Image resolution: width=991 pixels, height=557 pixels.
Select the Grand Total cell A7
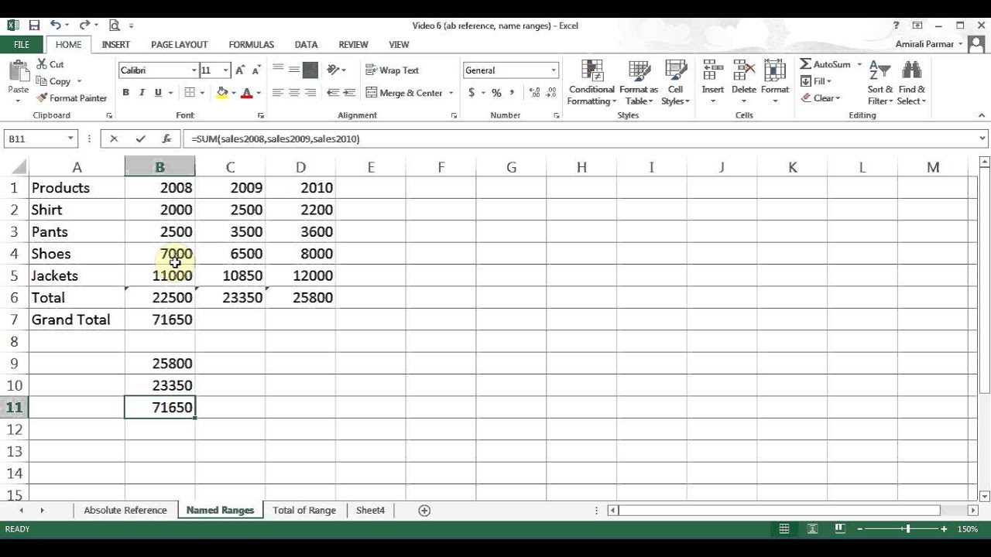[77, 320]
